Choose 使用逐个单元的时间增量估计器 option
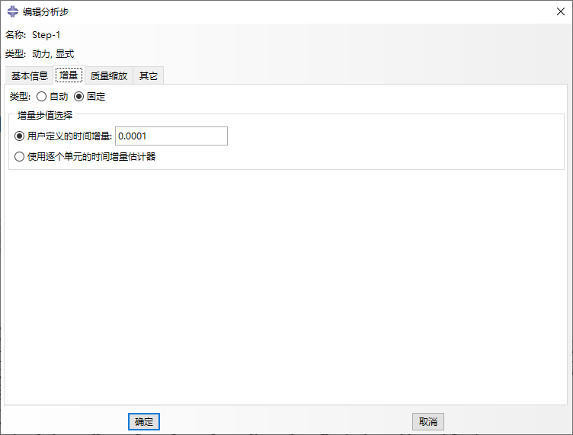 19,157
